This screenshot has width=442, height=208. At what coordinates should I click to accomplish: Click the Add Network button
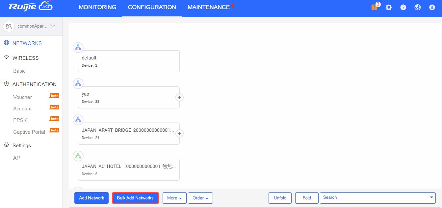91,198
